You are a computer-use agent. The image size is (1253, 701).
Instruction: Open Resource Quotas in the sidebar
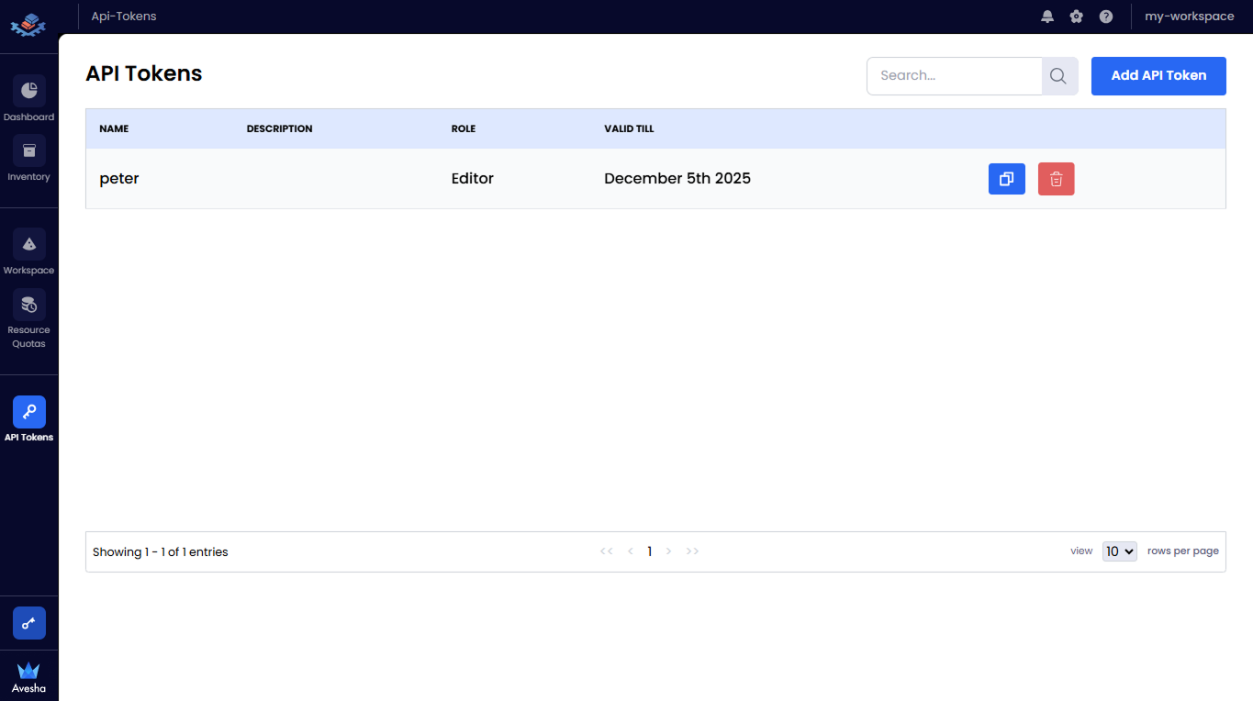pyautogui.click(x=28, y=306)
